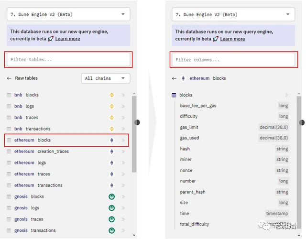The height and width of the screenshot is (239, 306).
Task: Click the table grid icon beside ethereum transactions
Action: 9,185
